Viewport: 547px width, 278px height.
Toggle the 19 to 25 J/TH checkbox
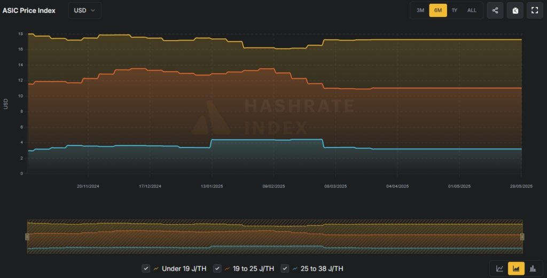coord(217,268)
